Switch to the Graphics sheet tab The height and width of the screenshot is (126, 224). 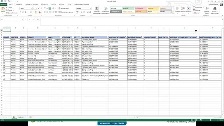click(x=21, y=117)
